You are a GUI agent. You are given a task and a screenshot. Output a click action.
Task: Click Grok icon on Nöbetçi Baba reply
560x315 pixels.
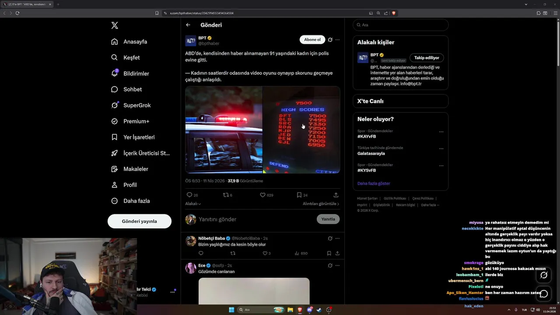[330, 238]
